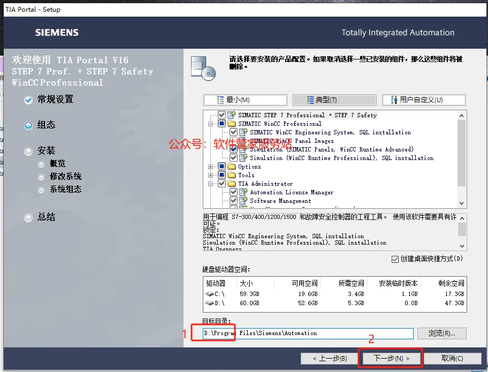Click the Options folder icon
488x372 pixels.
pos(232,166)
